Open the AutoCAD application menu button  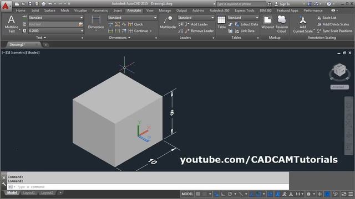pyautogui.click(x=6, y=6)
